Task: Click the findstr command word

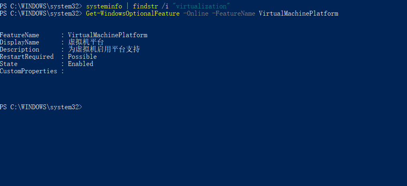Action: (x=145, y=6)
